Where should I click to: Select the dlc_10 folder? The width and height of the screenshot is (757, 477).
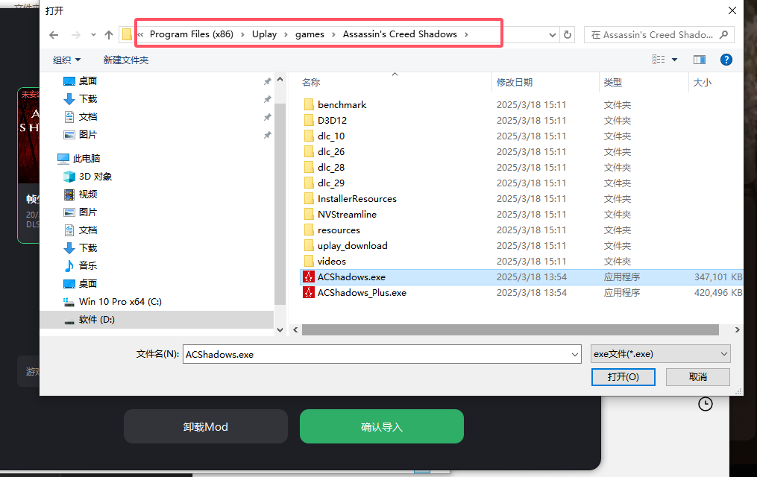[x=331, y=136]
